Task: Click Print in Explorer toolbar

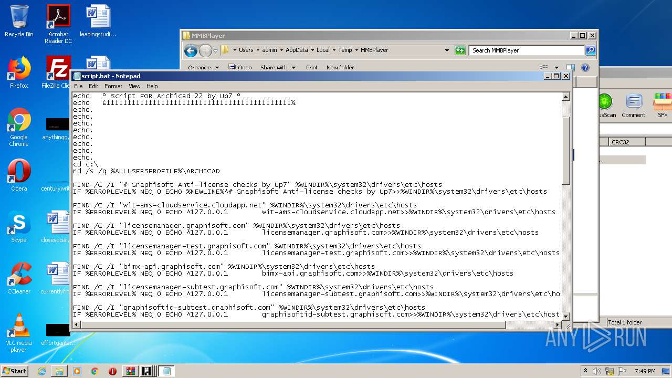Action: (x=312, y=67)
